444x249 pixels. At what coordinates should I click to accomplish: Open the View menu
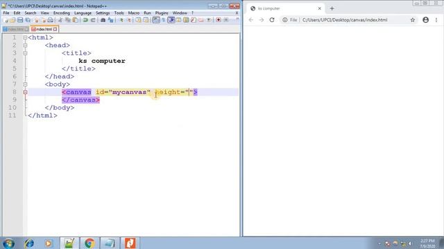(44, 13)
